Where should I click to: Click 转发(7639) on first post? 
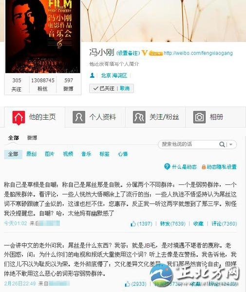[x=173, y=224]
